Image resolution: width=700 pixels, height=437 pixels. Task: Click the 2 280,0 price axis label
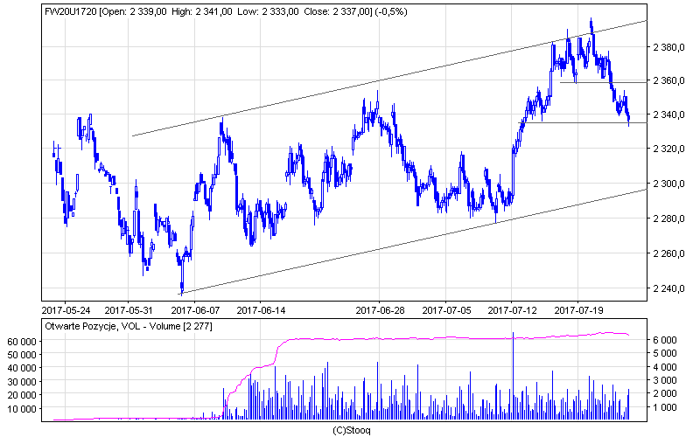668,219
